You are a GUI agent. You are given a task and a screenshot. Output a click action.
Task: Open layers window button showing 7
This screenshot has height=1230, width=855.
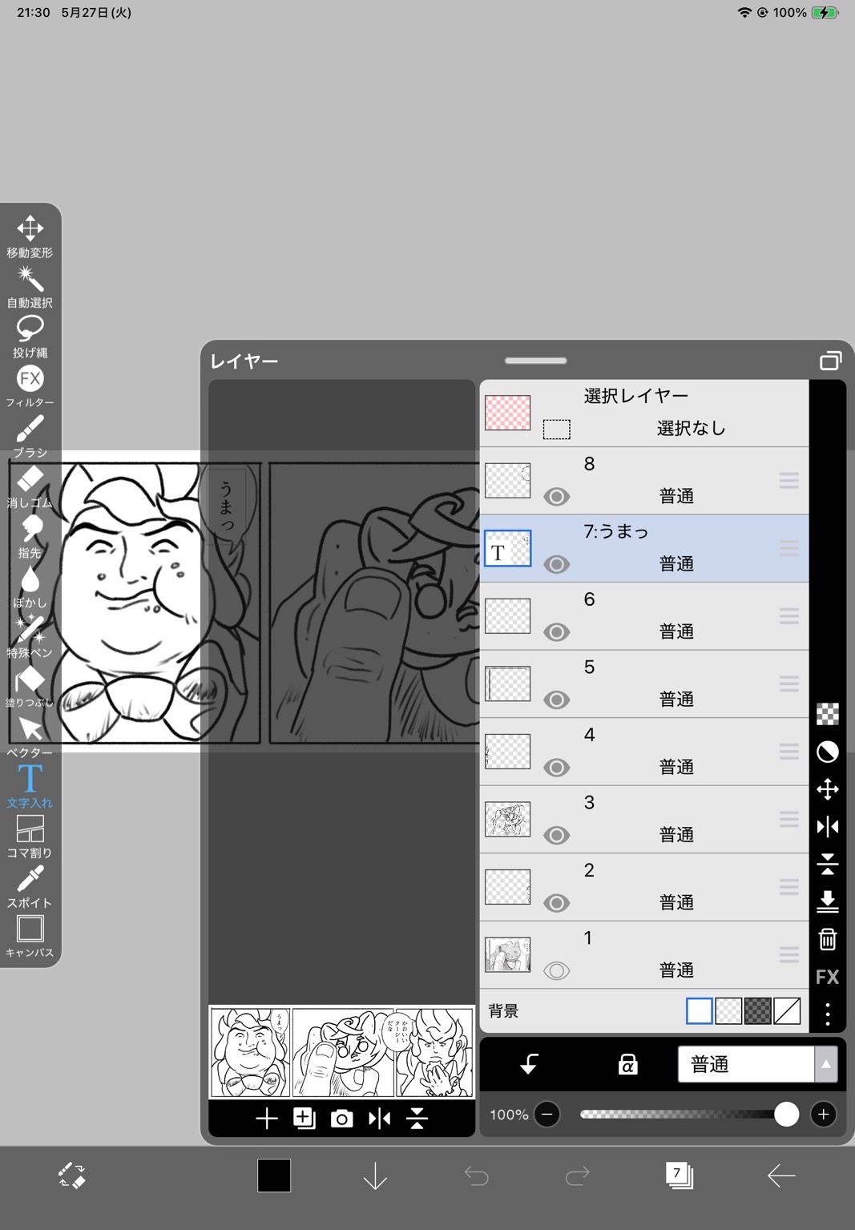pos(679,1176)
